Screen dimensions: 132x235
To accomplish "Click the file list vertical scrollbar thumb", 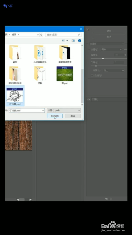I will tap(82, 86).
